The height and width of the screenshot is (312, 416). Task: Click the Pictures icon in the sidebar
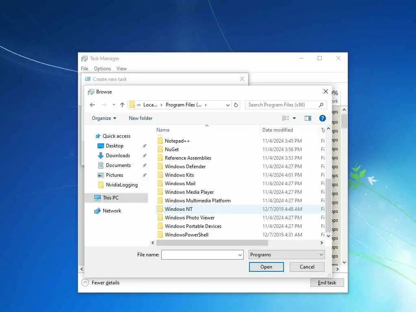101,175
